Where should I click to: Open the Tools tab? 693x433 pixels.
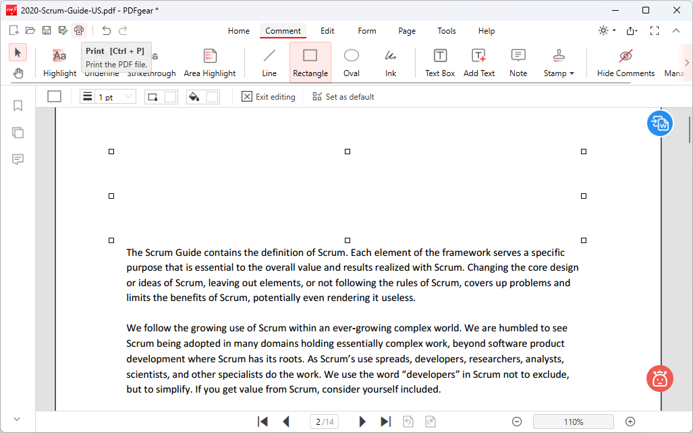click(446, 31)
